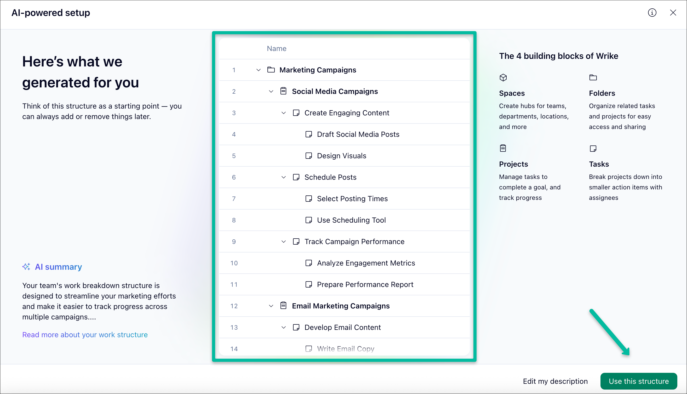Screen dimensions: 687x394
Task: Click the AI summary sparkle icon
Action: (x=26, y=267)
